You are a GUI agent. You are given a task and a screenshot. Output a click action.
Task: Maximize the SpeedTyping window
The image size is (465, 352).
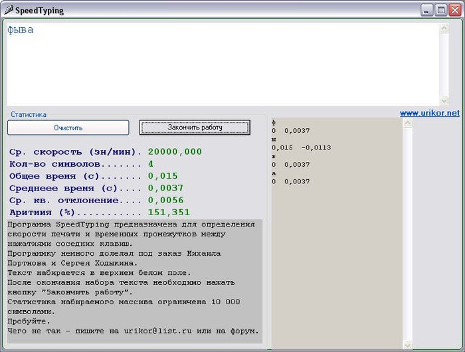point(440,11)
